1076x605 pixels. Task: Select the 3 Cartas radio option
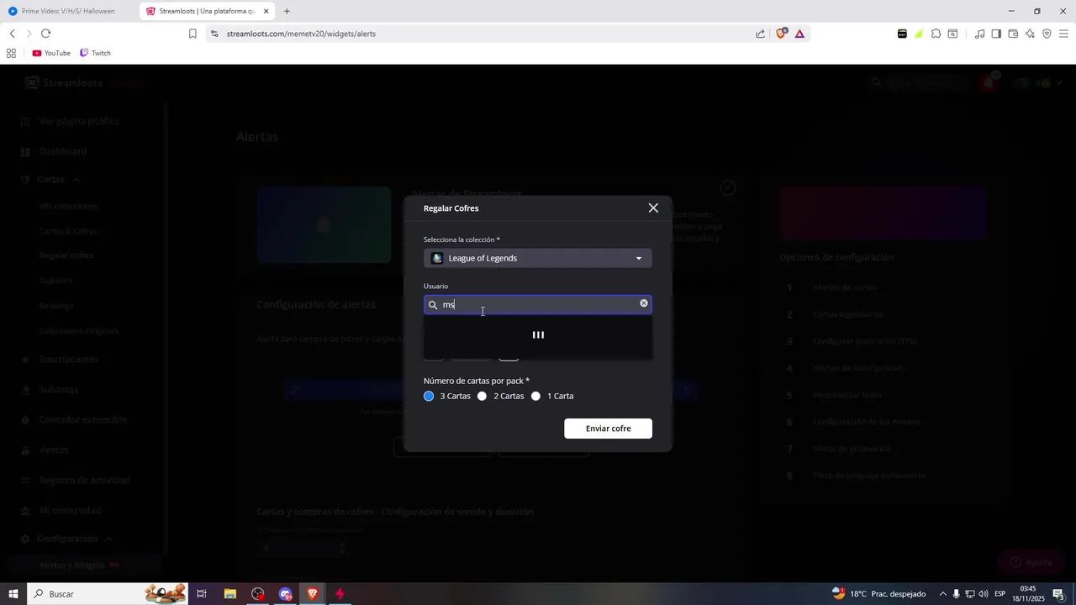click(x=429, y=396)
